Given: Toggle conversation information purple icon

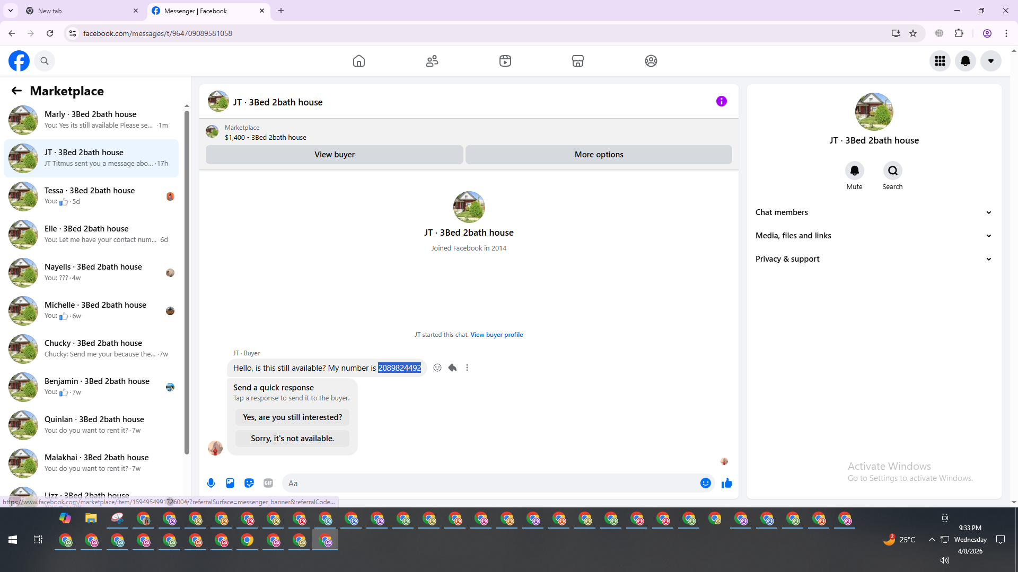Looking at the screenshot, I should (x=722, y=101).
